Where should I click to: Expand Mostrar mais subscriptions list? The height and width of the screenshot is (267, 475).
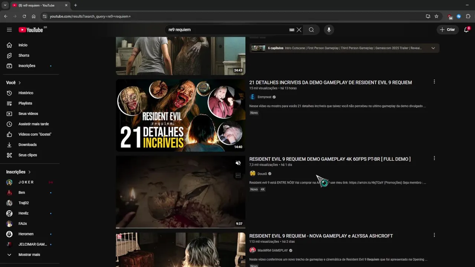30,255
